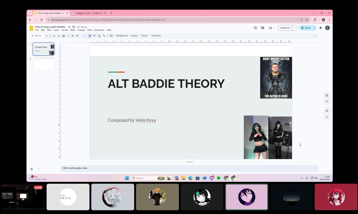This screenshot has height=214, width=358.
Task: Click the Theme button
Action: click(x=144, y=36)
